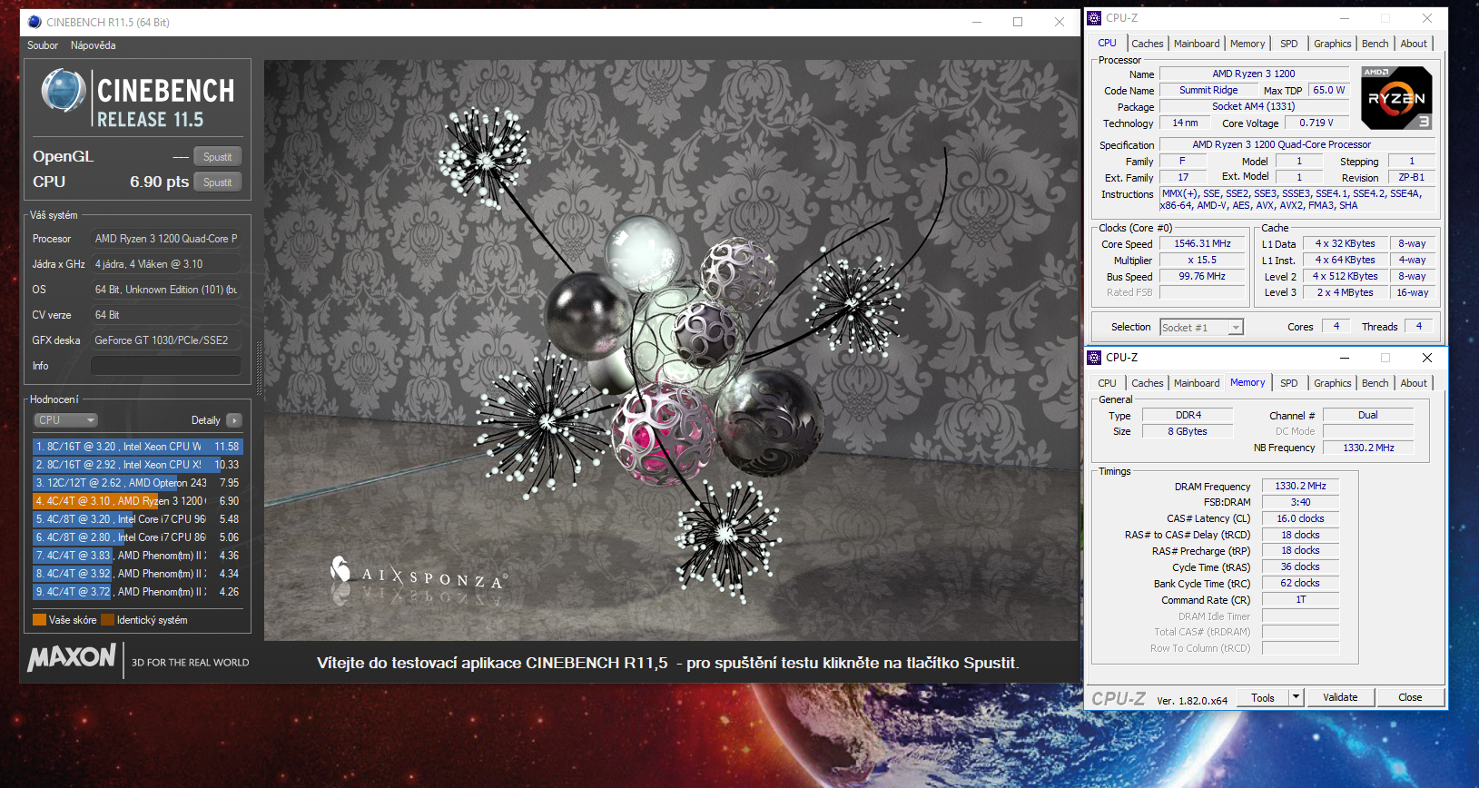Click DRAM Frequency 1330.2 MHz value
The width and height of the screenshot is (1479, 788).
click(x=1300, y=487)
